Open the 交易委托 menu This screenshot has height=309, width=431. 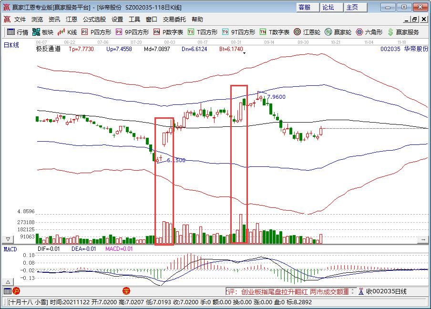[x=174, y=19]
